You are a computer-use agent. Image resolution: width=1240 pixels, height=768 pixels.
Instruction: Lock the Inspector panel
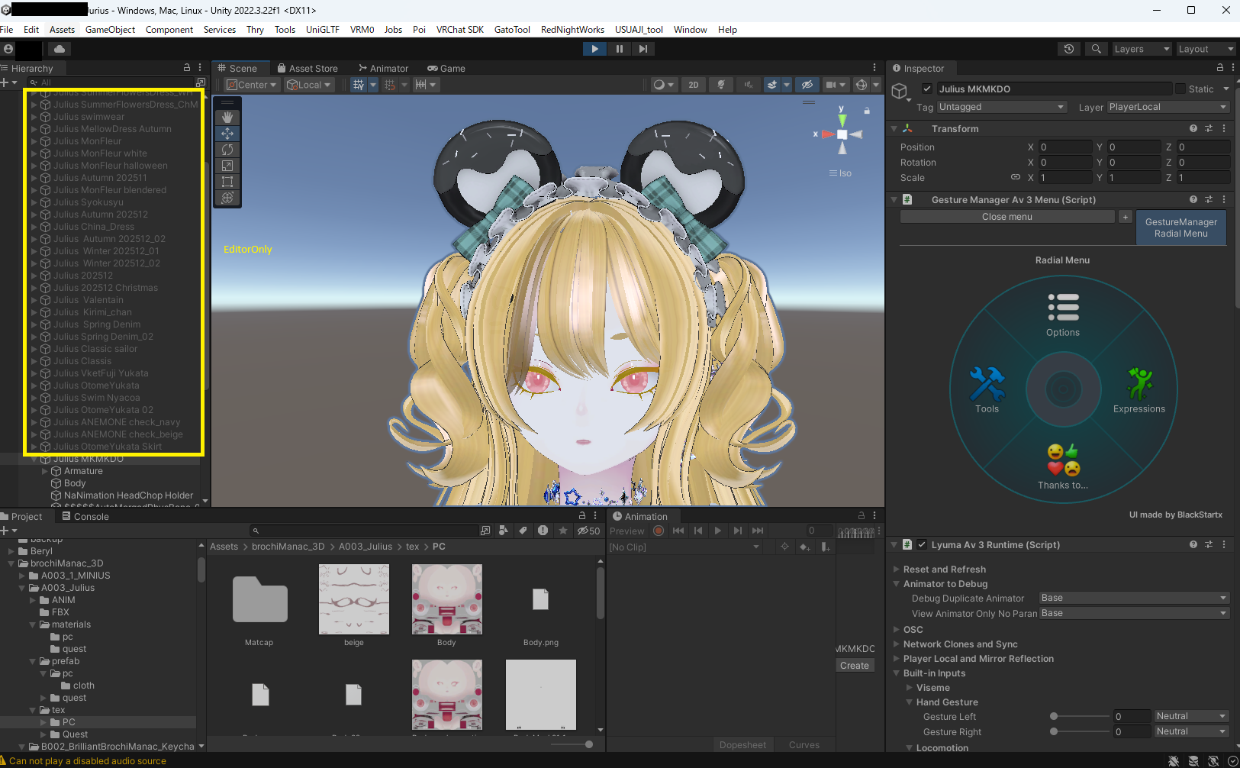(1220, 68)
